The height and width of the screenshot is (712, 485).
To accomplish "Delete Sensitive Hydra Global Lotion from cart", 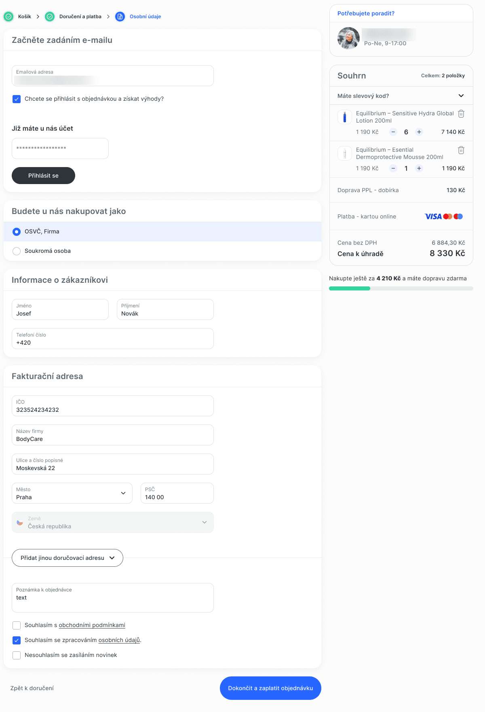I will click(461, 114).
